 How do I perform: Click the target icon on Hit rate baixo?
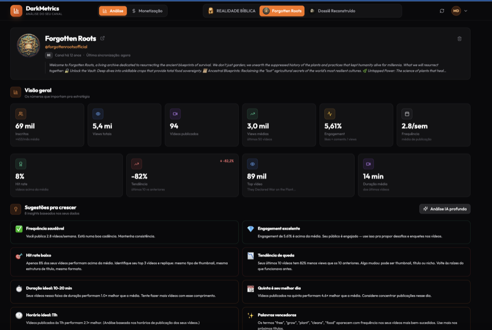19,256
